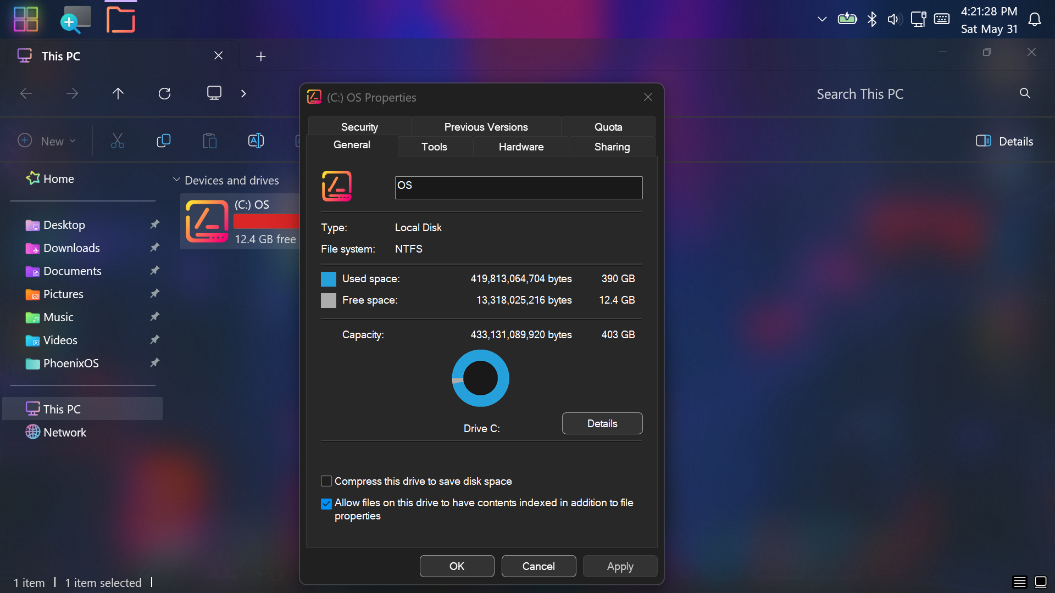The height and width of the screenshot is (593, 1055).
Task: Uncheck the allow contents indexed checkbox
Action: [x=326, y=504]
